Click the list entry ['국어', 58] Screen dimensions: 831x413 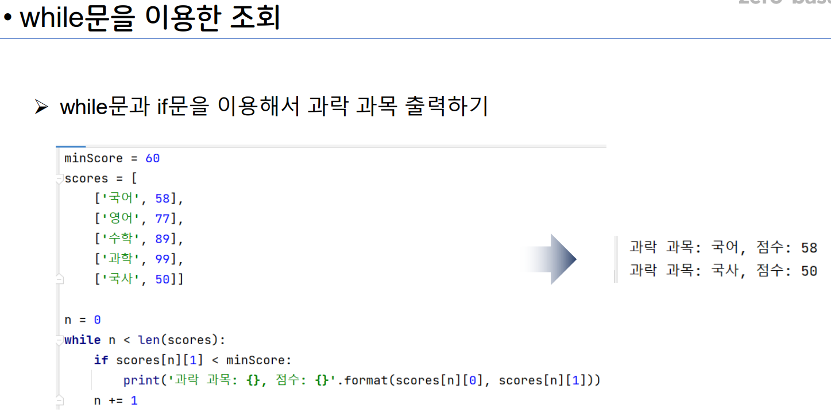138,199
